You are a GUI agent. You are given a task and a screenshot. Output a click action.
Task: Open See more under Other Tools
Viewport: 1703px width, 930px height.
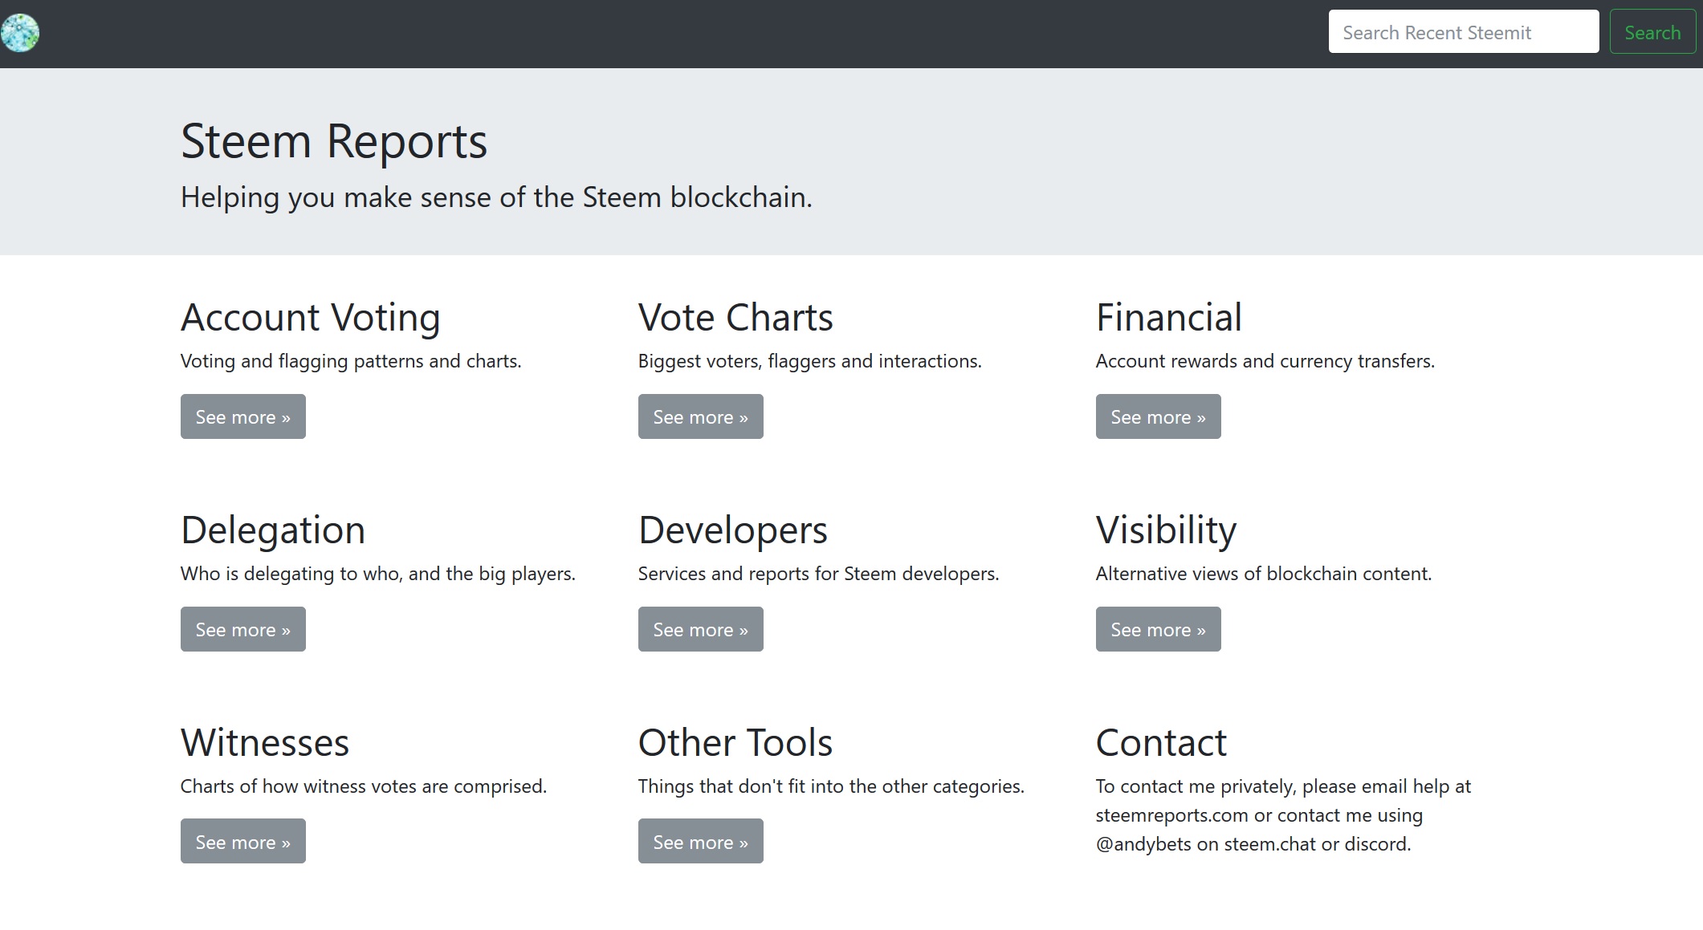[701, 841]
